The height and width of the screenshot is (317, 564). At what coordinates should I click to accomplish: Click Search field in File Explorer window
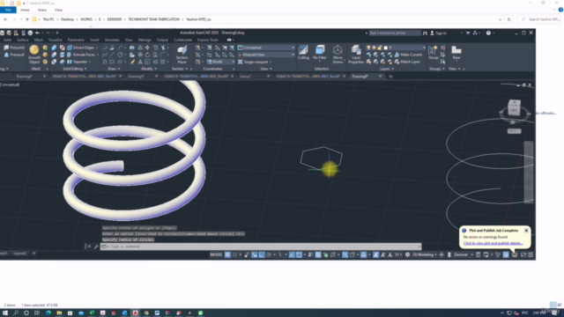pos(540,19)
